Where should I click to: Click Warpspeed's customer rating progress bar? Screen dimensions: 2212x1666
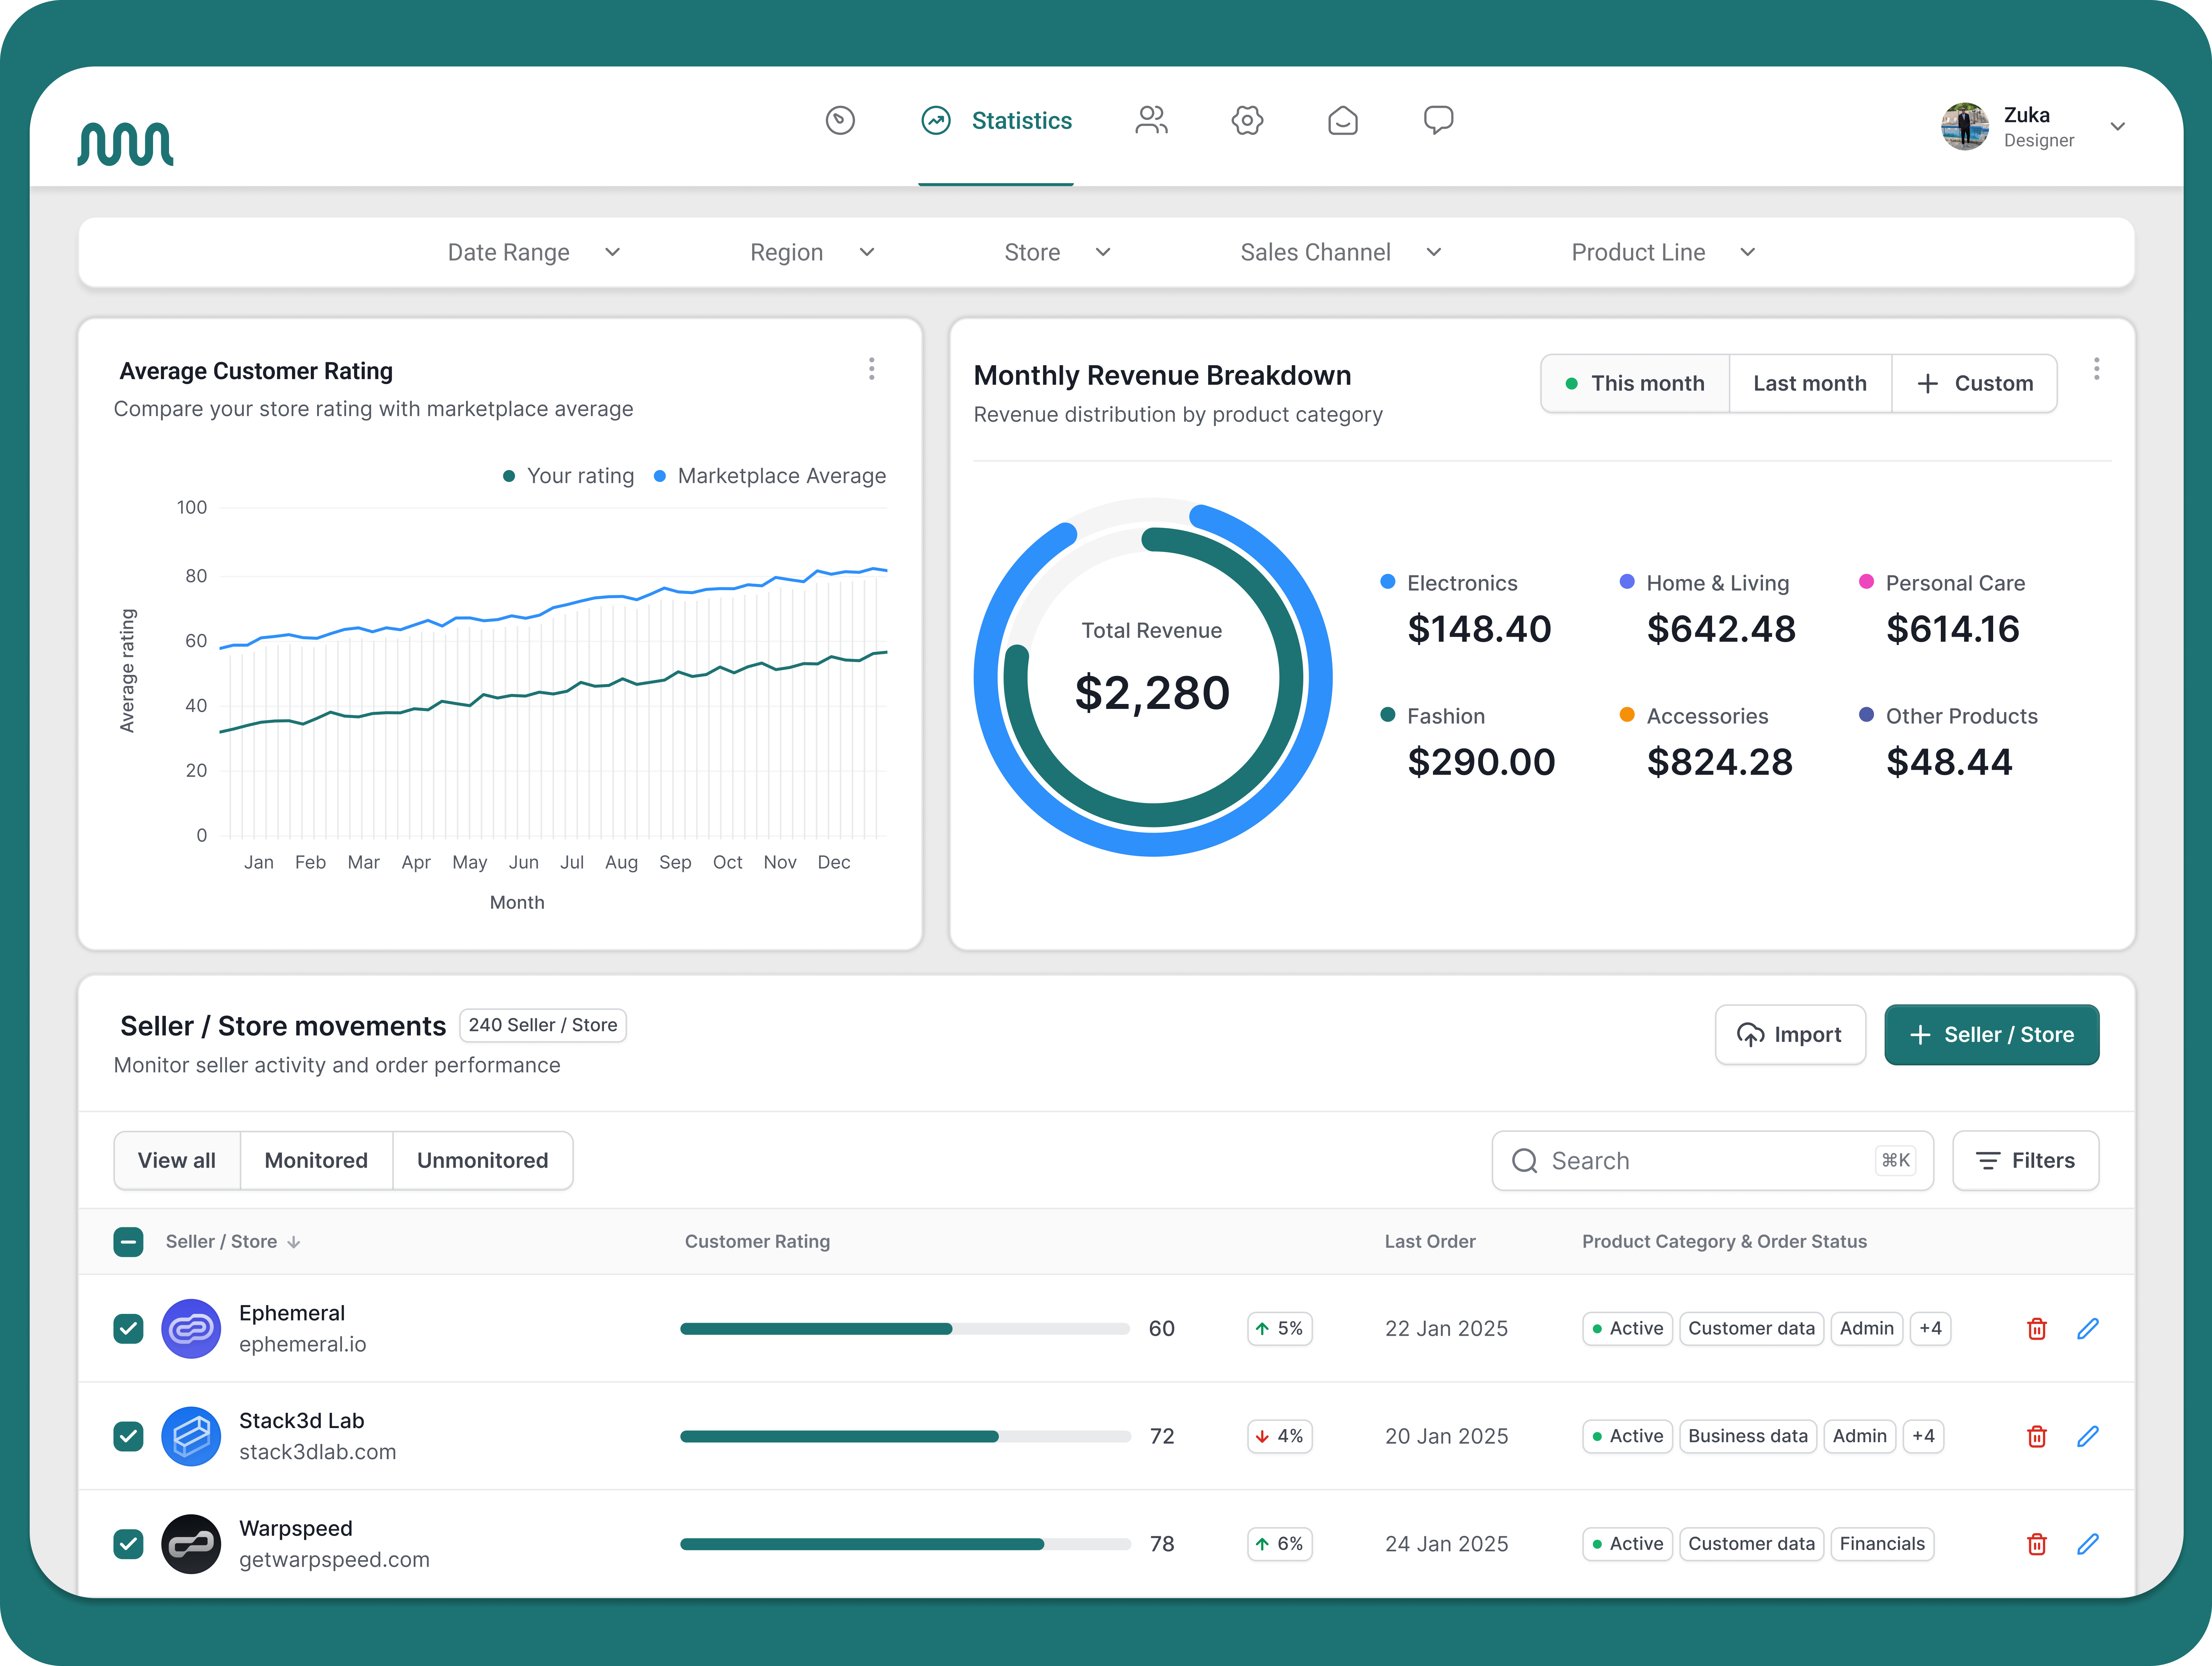click(905, 1544)
